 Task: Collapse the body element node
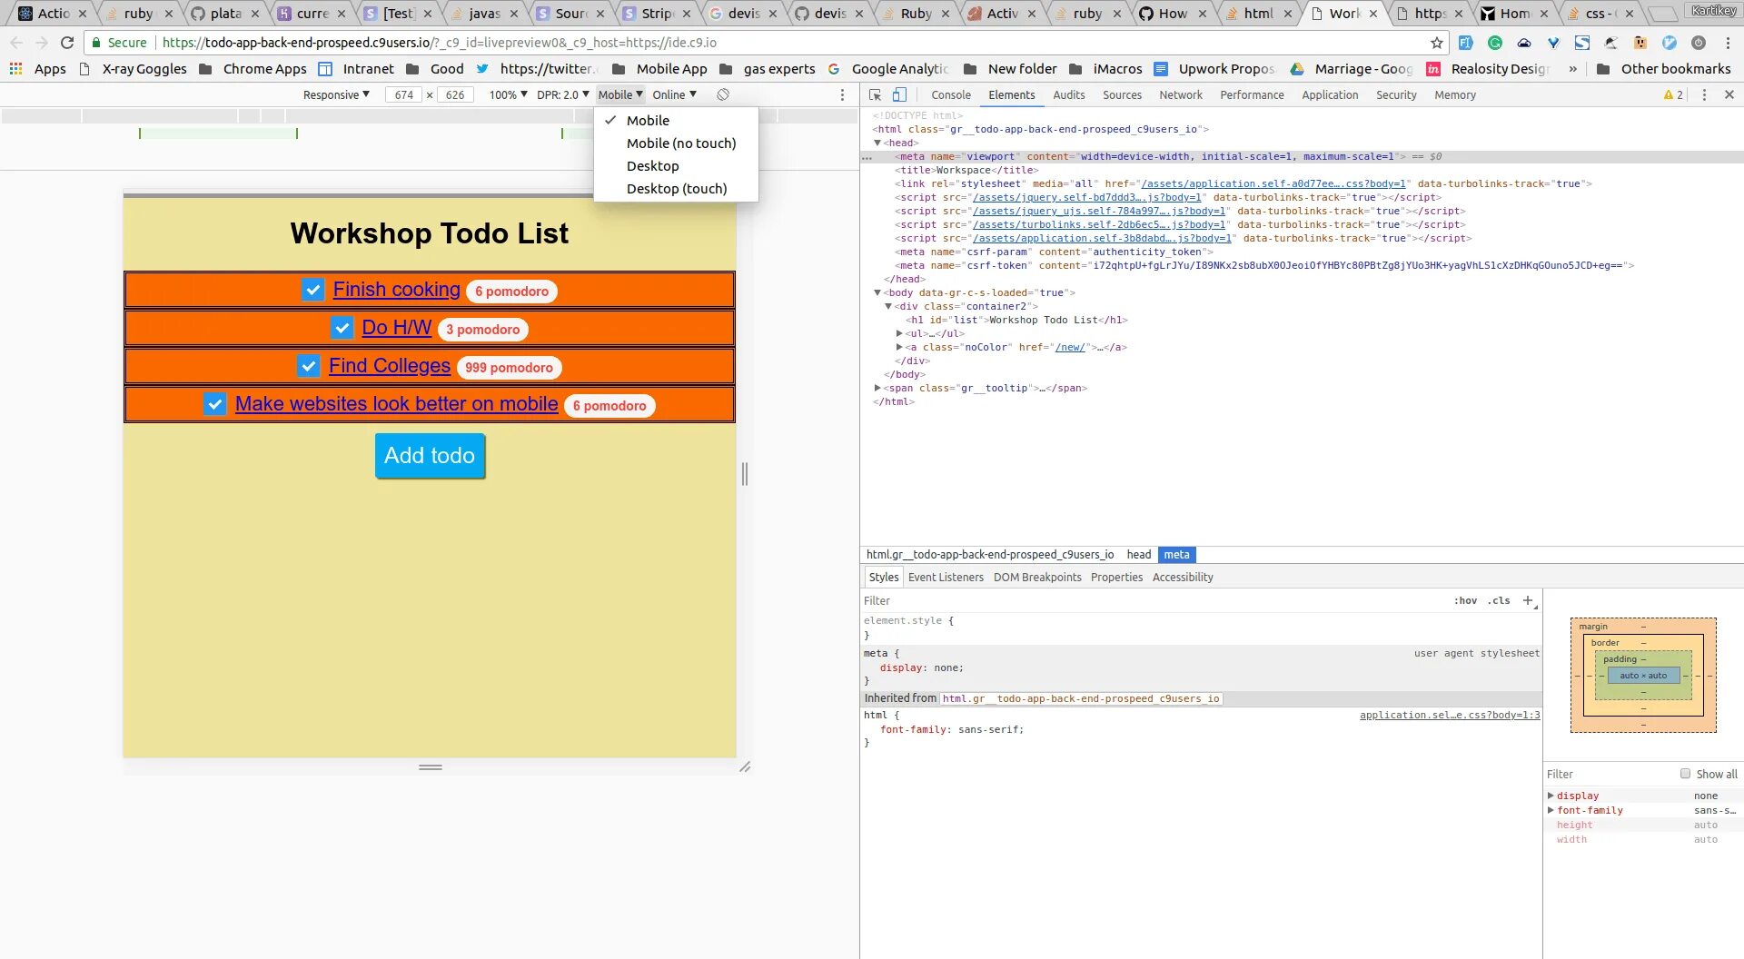pos(877,292)
